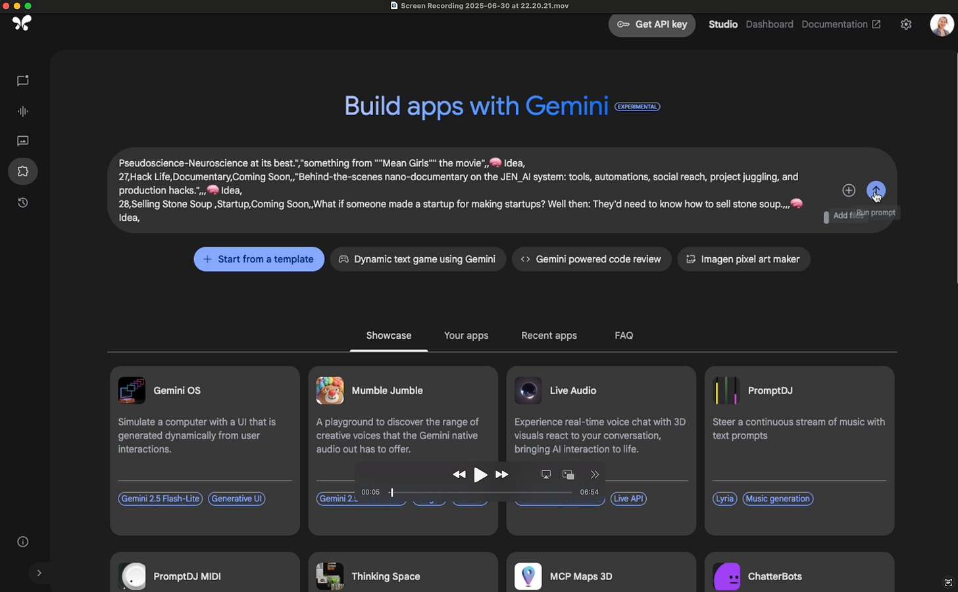The image size is (958, 592).
Task: Click the info icon at sidebar bottom
Action: coord(23,542)
